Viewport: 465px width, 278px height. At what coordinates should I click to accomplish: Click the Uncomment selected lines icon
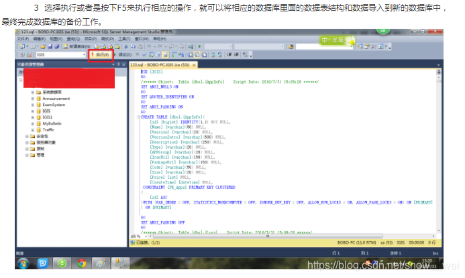[x=220, y=55]
